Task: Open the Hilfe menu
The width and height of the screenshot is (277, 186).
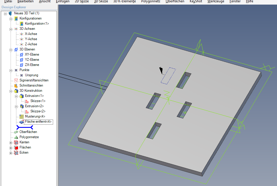Action: point(249,1)
